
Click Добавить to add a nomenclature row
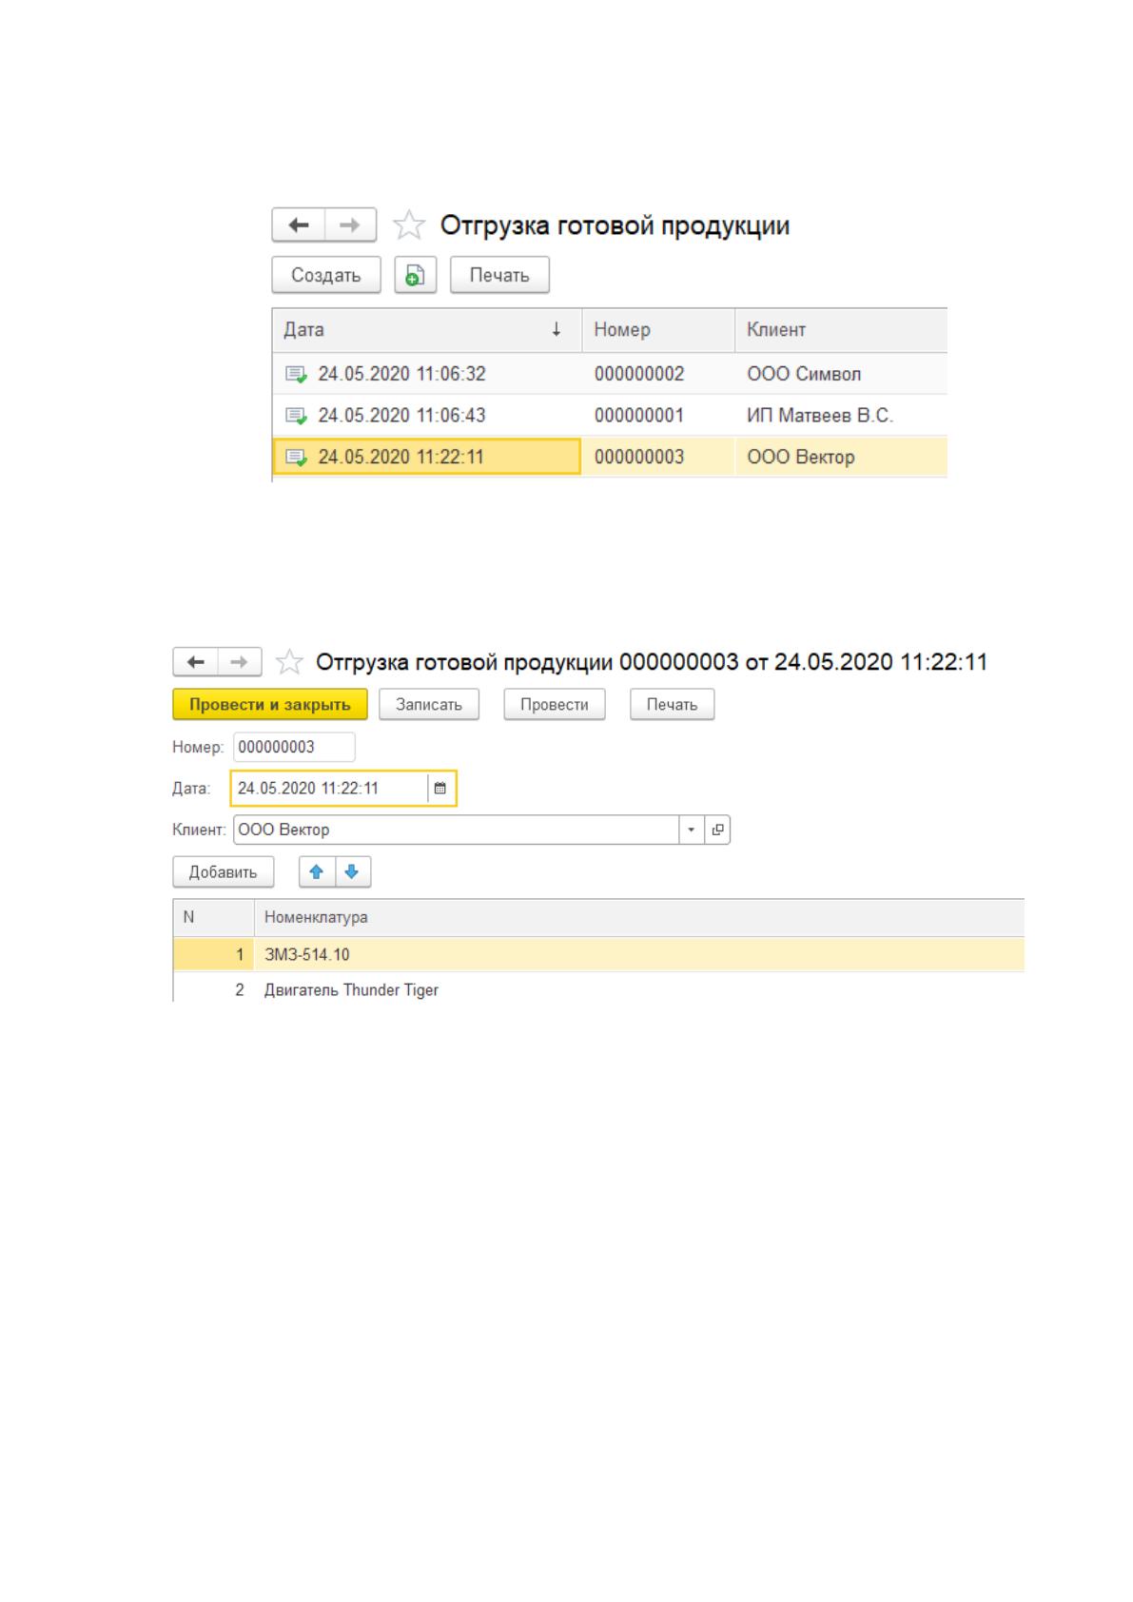coord(223,871)
